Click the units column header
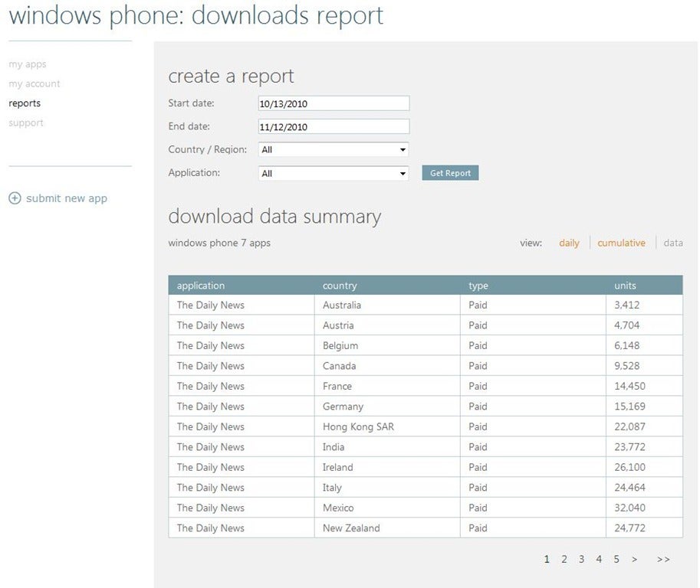The height and width of the screenshot is (588, 700). pos(625,286)
